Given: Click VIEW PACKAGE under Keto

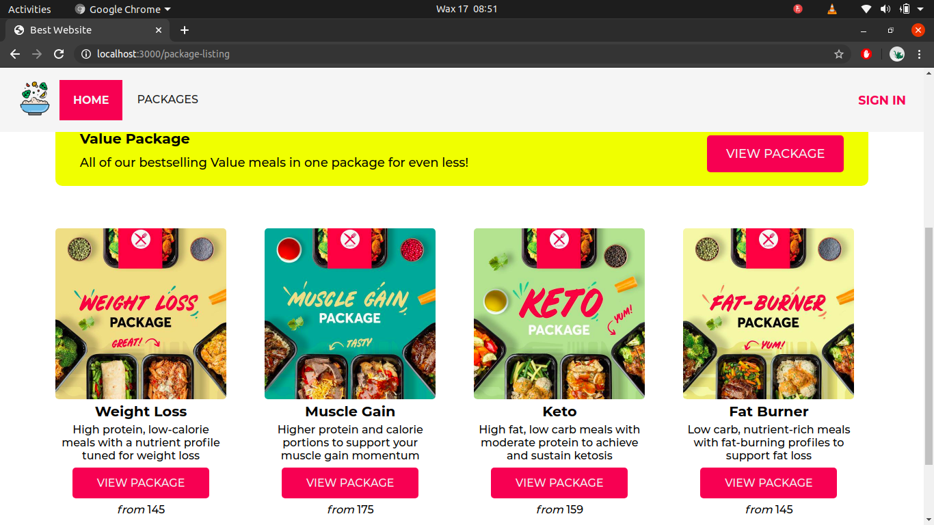Looking at the screenshot, I should click(x=559, y=483).
